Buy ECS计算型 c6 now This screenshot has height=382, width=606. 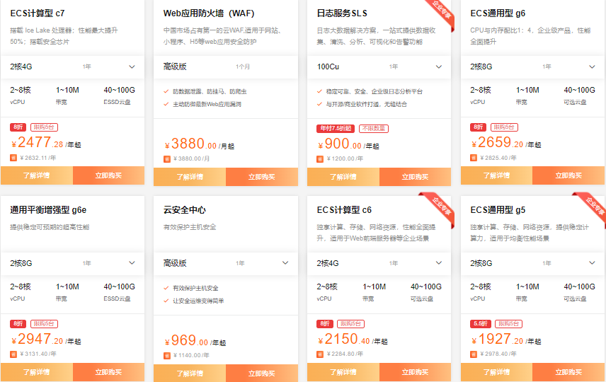415,372
